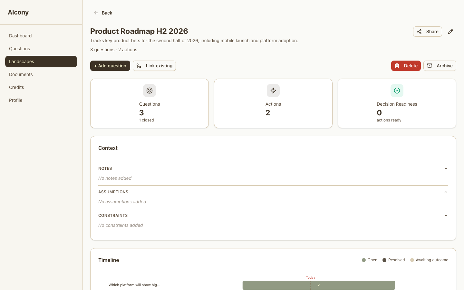
Task: Go to Profile in sidebar
Action: click(x=41, y=100)
